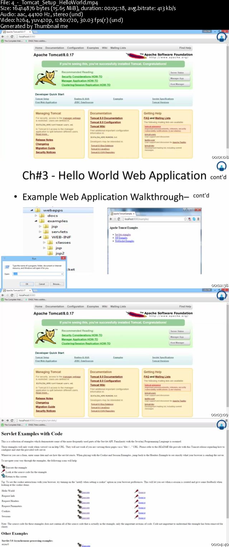Open Documentation in the 00:01:08 frame's Tomcat nav
Screen dimensions: 229x547
click(x=55, y=48)
